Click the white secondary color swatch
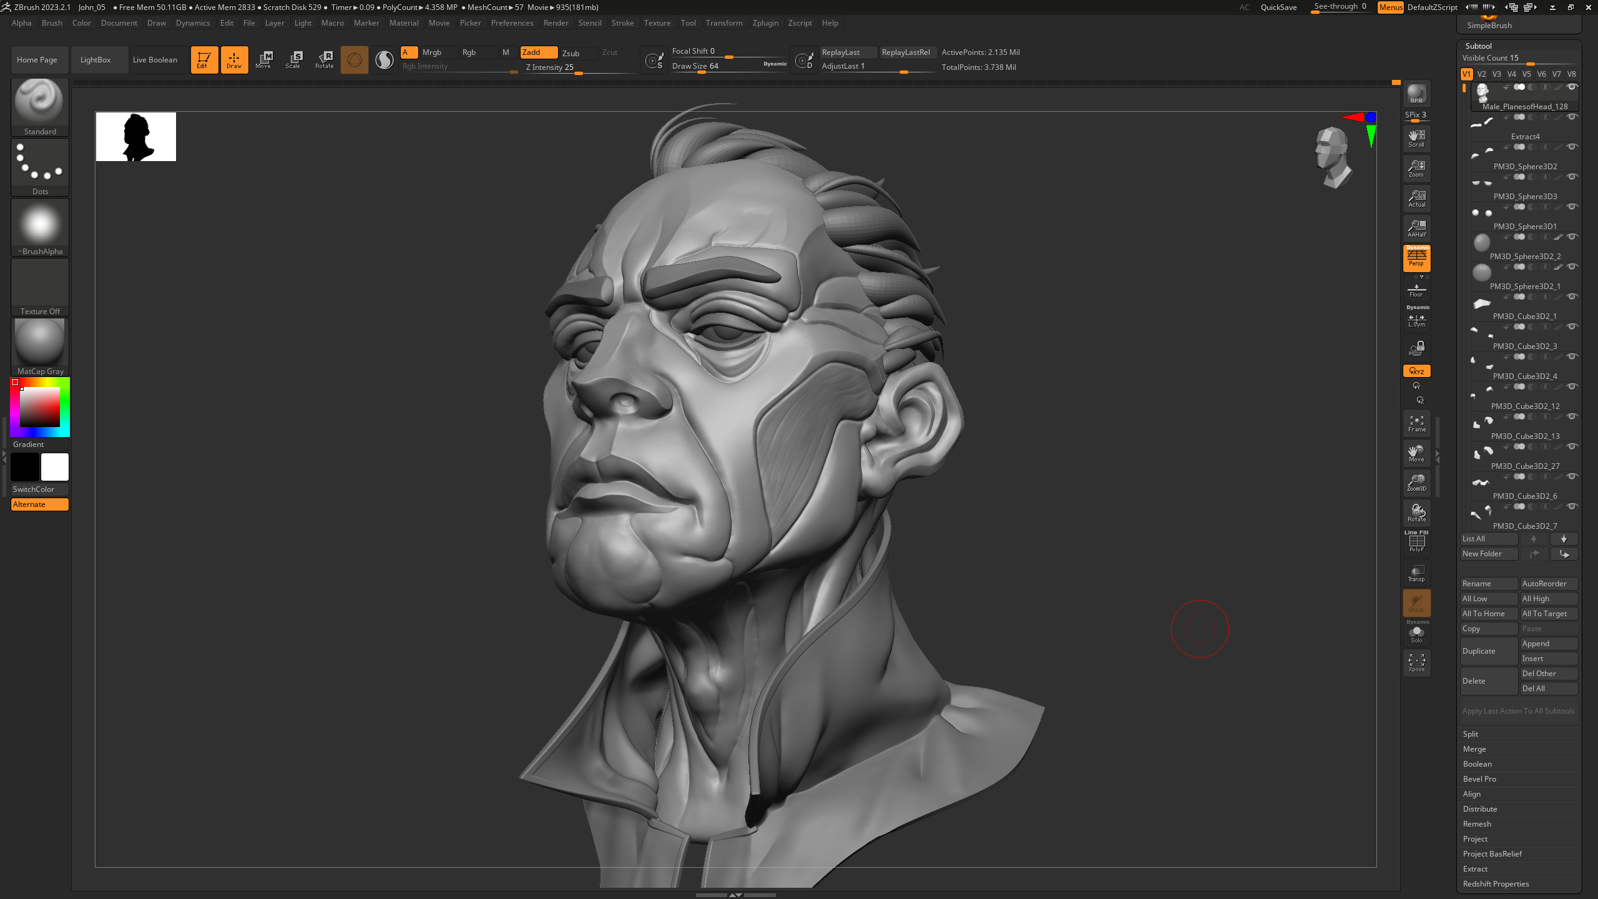The width and height of the screenshot is (1598, 899). pos(55,467)
